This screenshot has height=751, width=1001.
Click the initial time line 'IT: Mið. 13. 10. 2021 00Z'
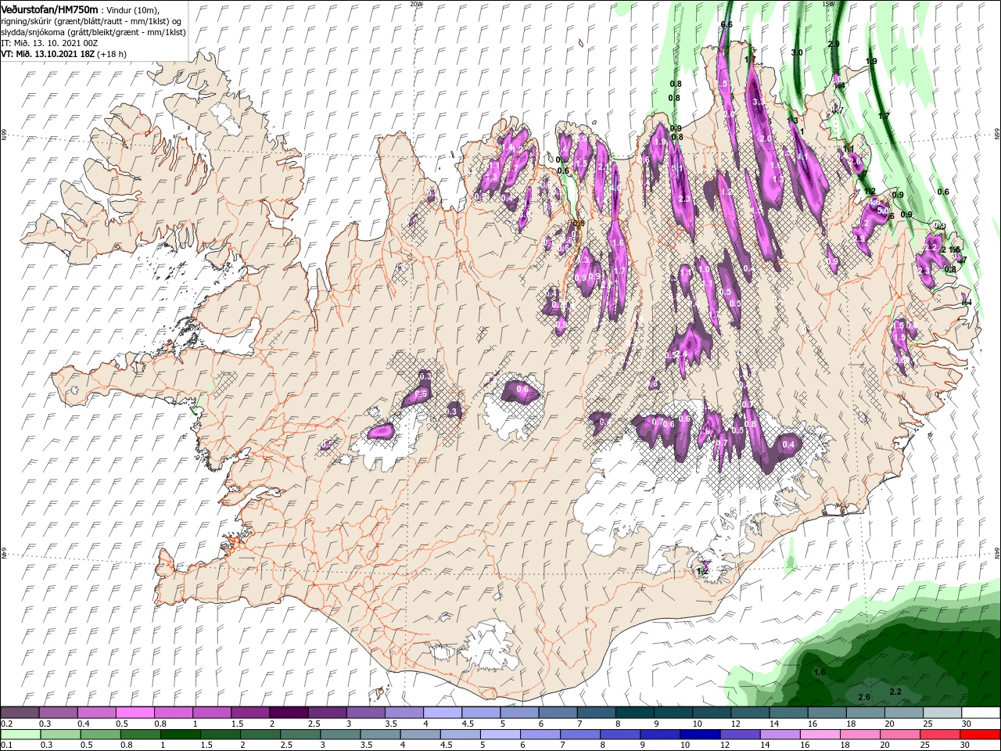click(x=49, y=43)
